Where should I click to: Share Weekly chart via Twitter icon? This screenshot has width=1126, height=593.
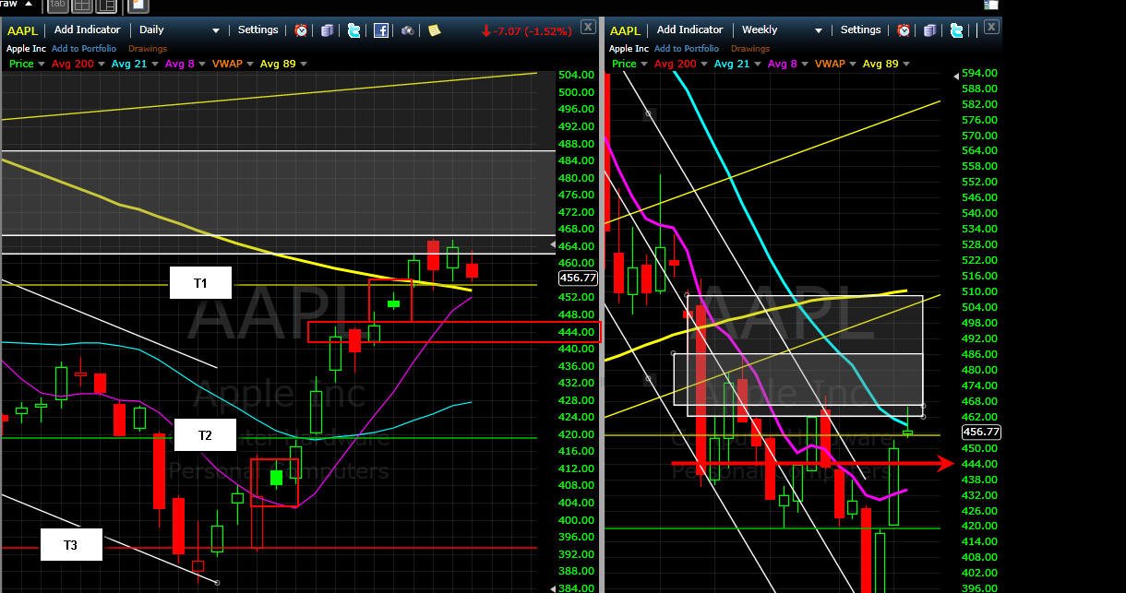956,30
